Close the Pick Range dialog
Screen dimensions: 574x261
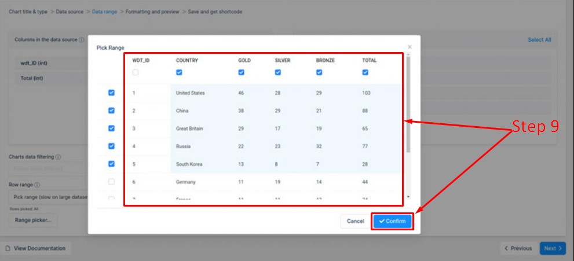click(x=410, y=47)
